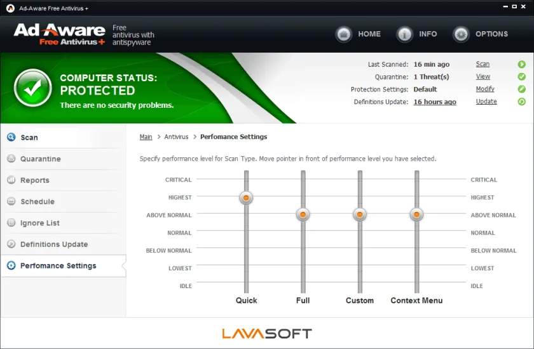This screenshot has height=349, width=534.
Task: Click the left CRITICAL level label
Action: [179, 180]
